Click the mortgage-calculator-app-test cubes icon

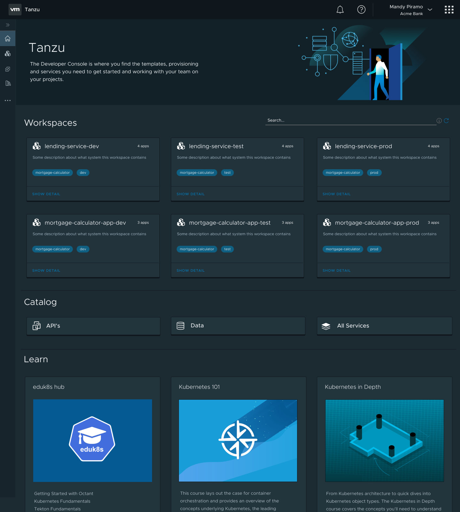coord(181,222)
